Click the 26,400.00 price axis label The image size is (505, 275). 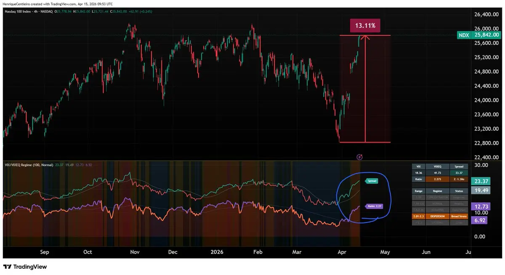(486, 14)
